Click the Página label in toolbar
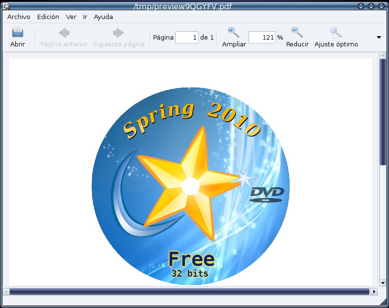 click(163, 38)
